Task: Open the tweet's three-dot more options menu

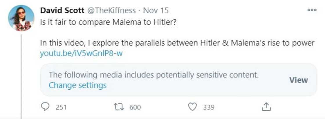Action: click(312, 10)
